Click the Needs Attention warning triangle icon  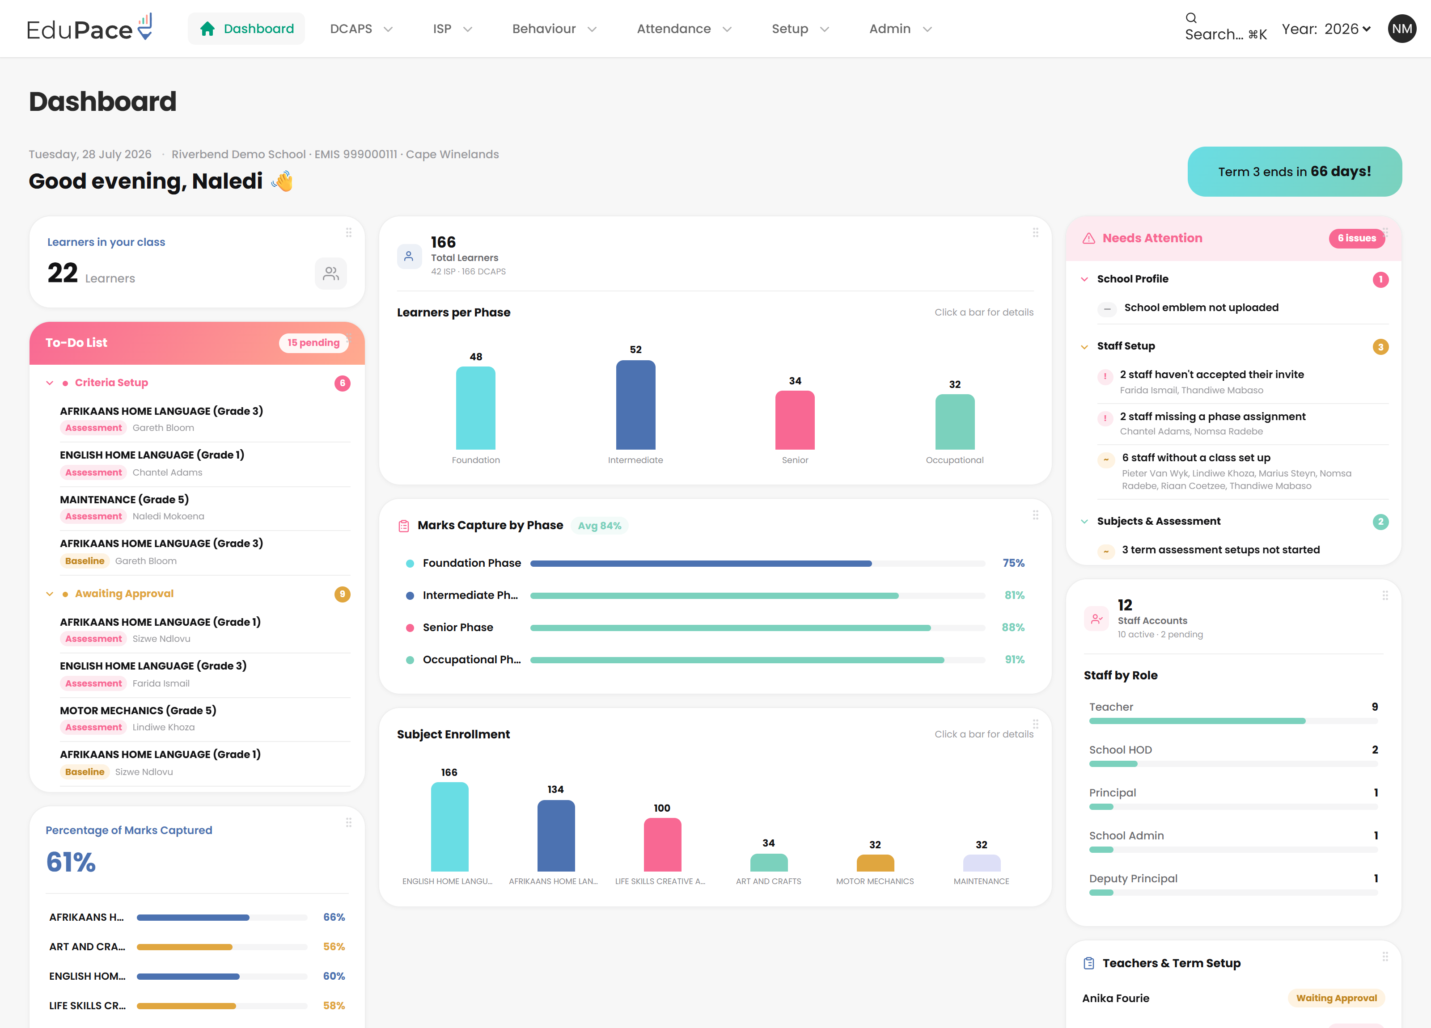tap(1088, 238)
